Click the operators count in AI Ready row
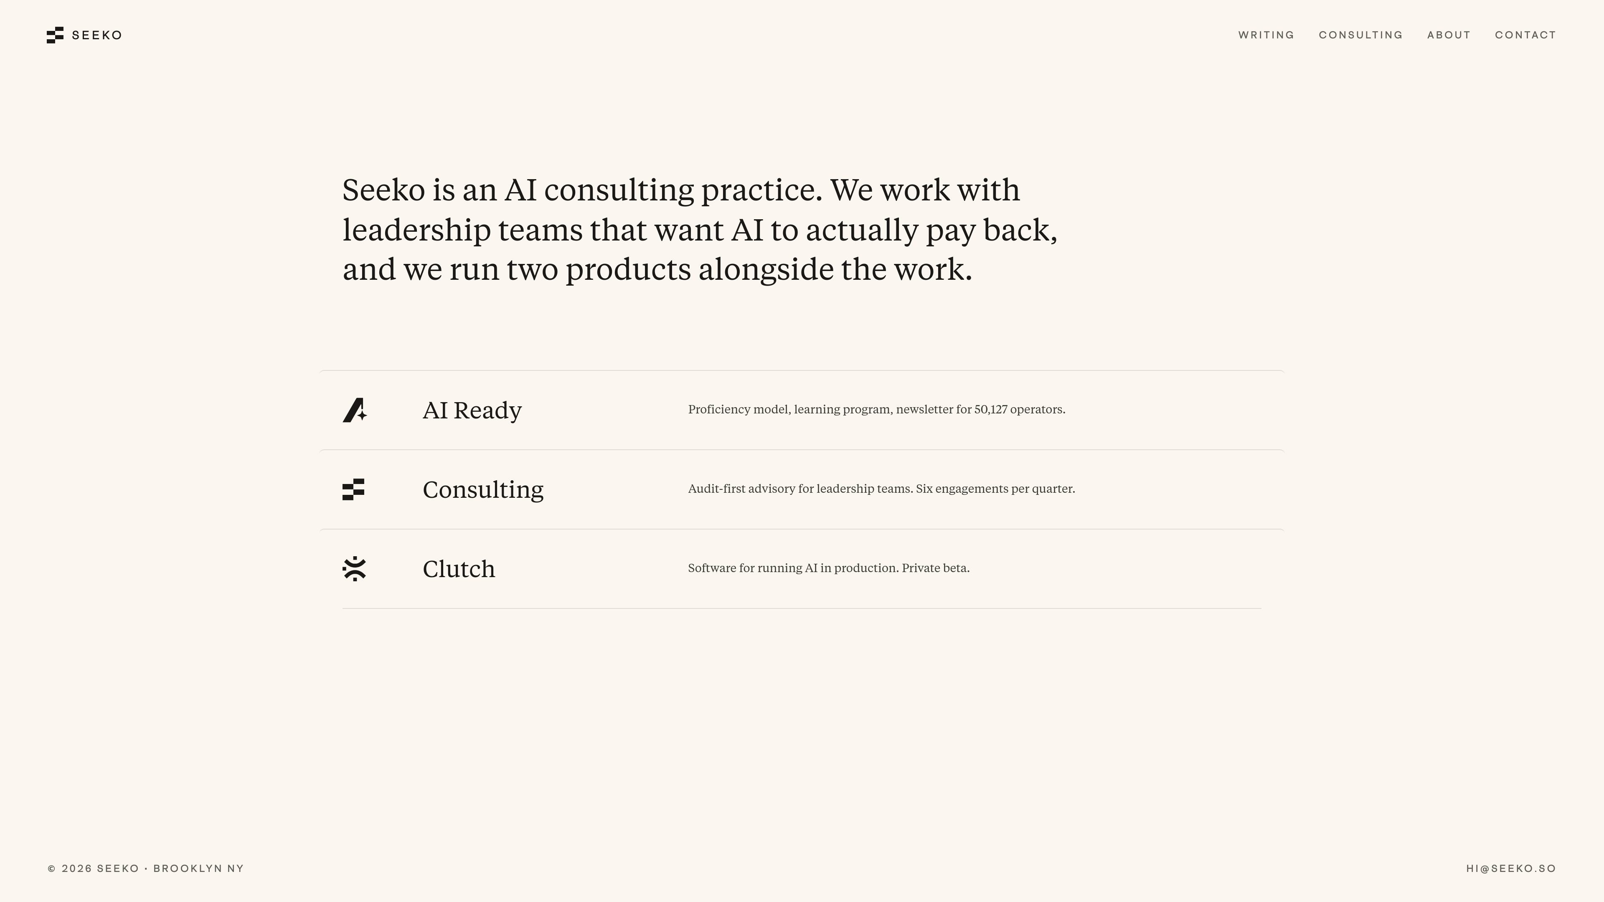This screenshot has width=1604, height=902. tap(1019, 410)
